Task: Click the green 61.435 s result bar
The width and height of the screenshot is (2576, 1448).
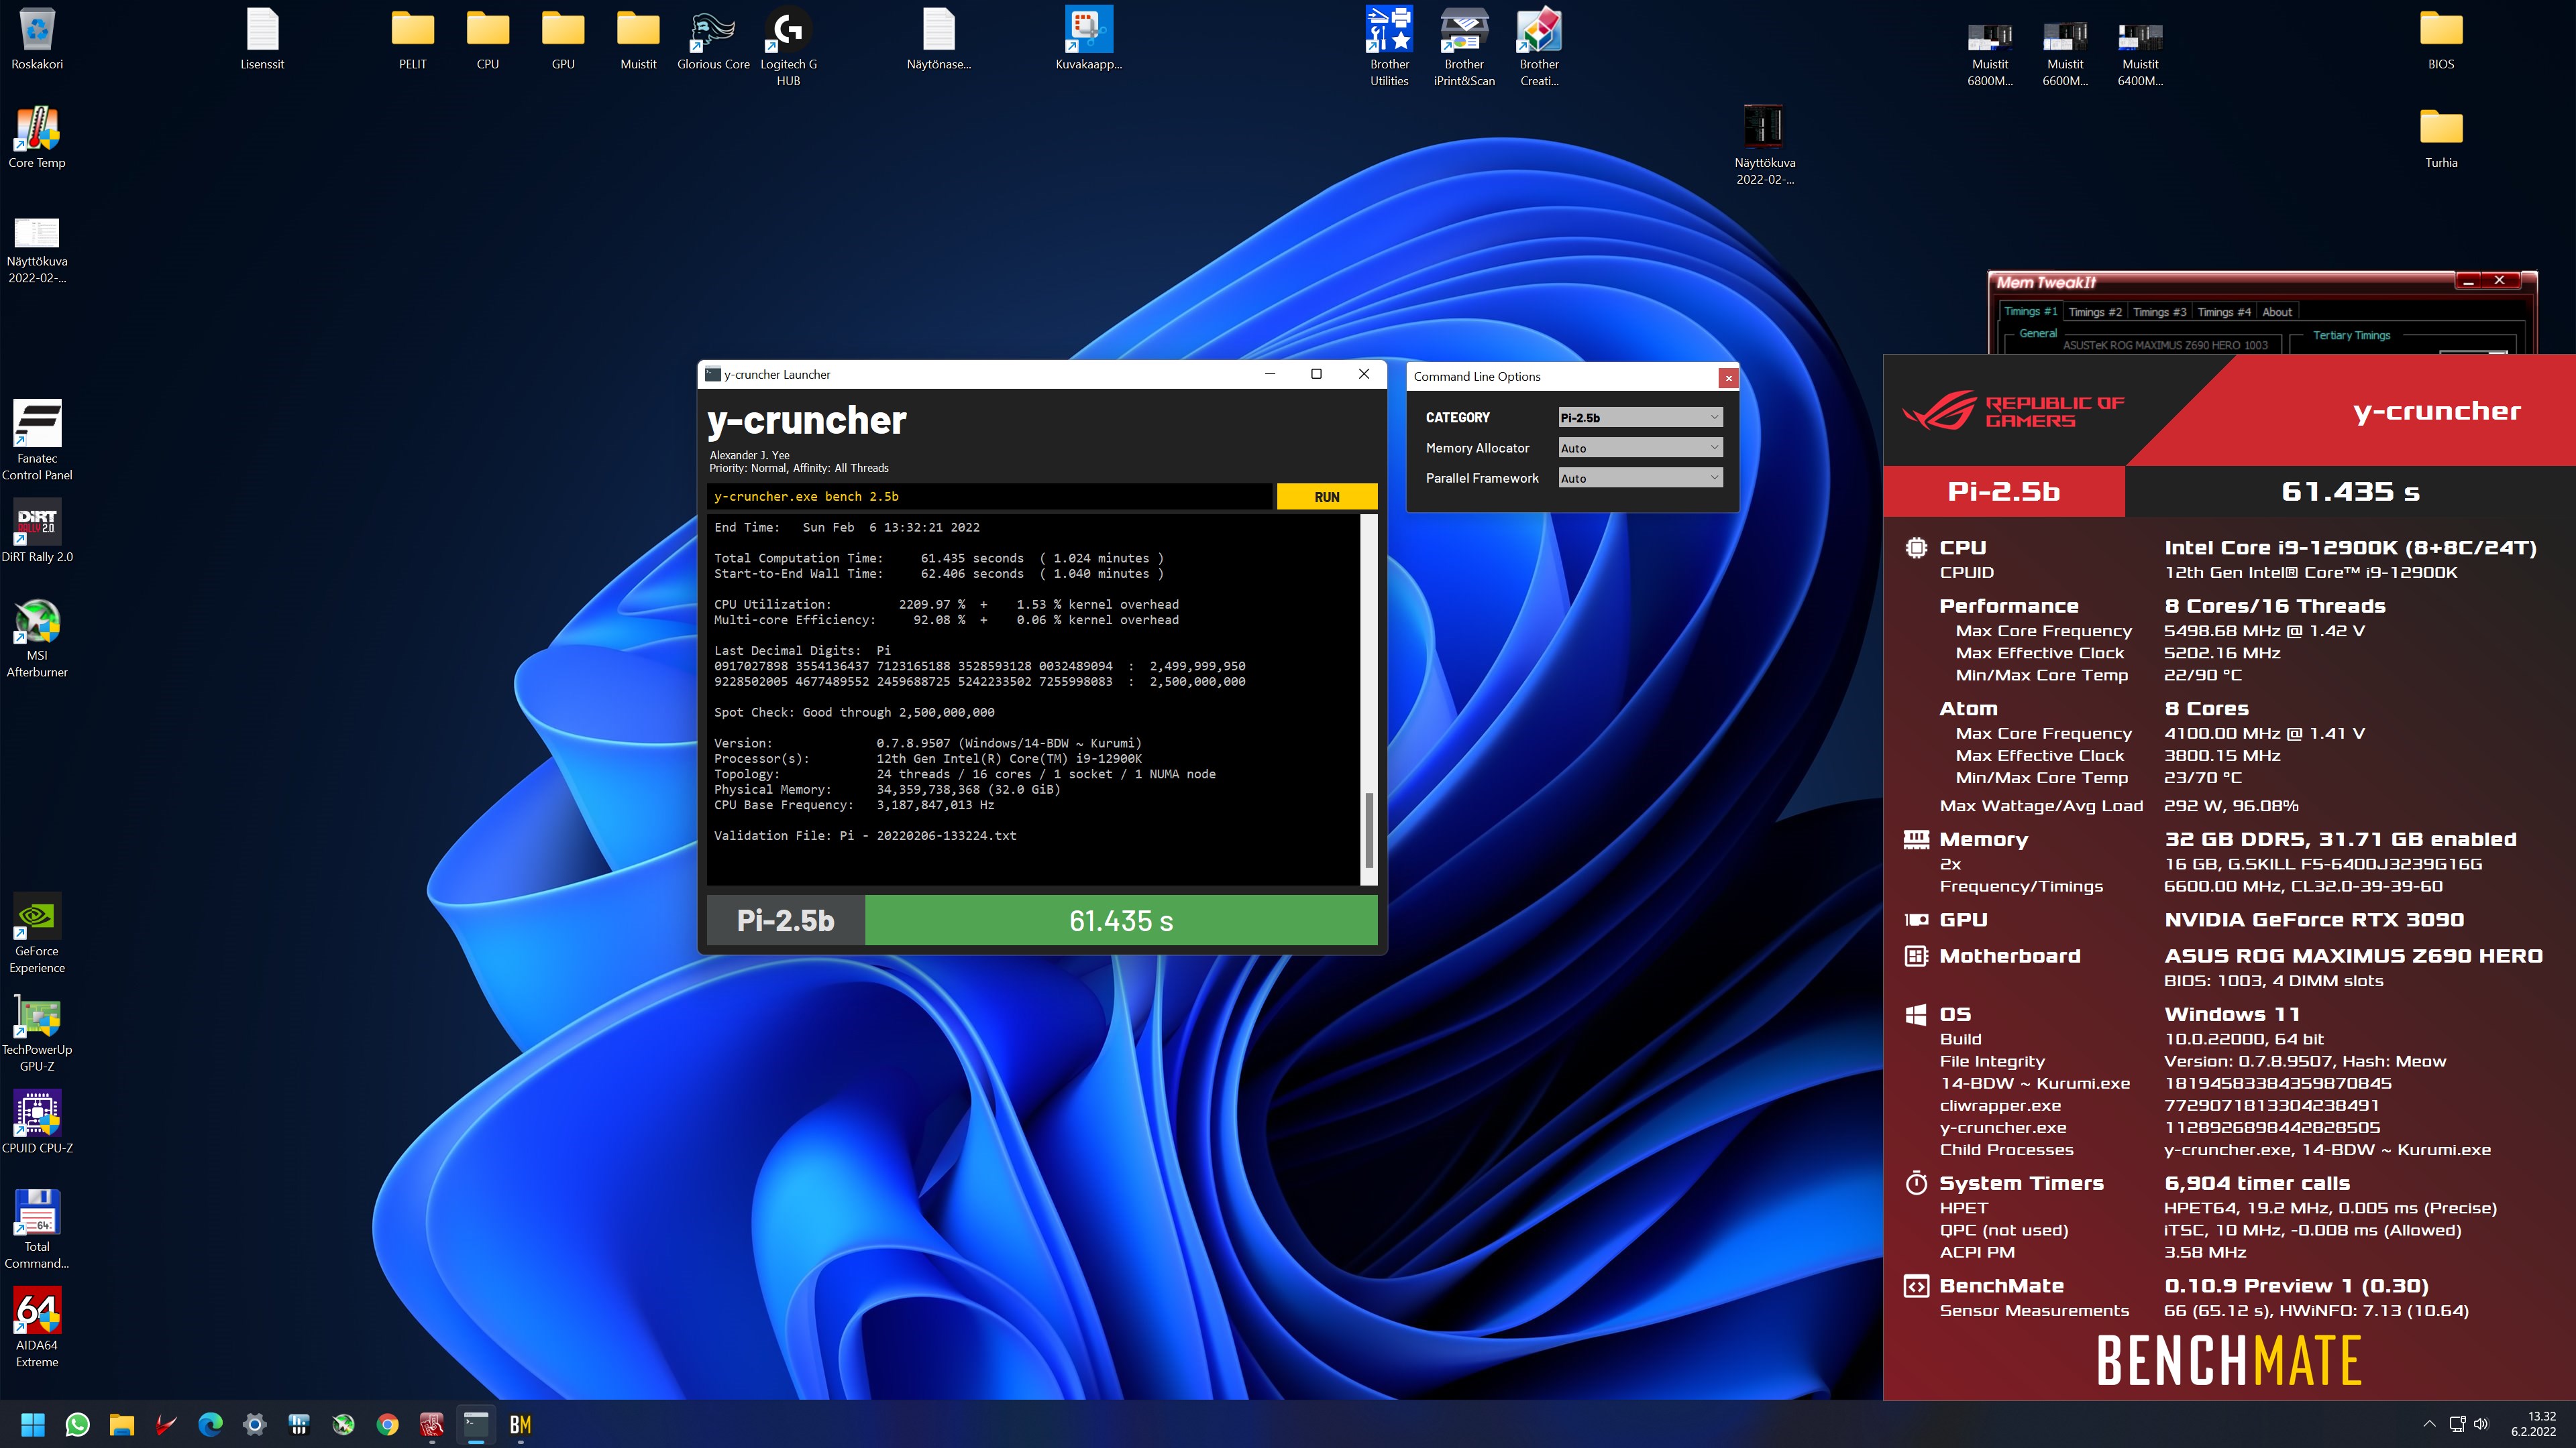Action: (x=1121, y=920)
